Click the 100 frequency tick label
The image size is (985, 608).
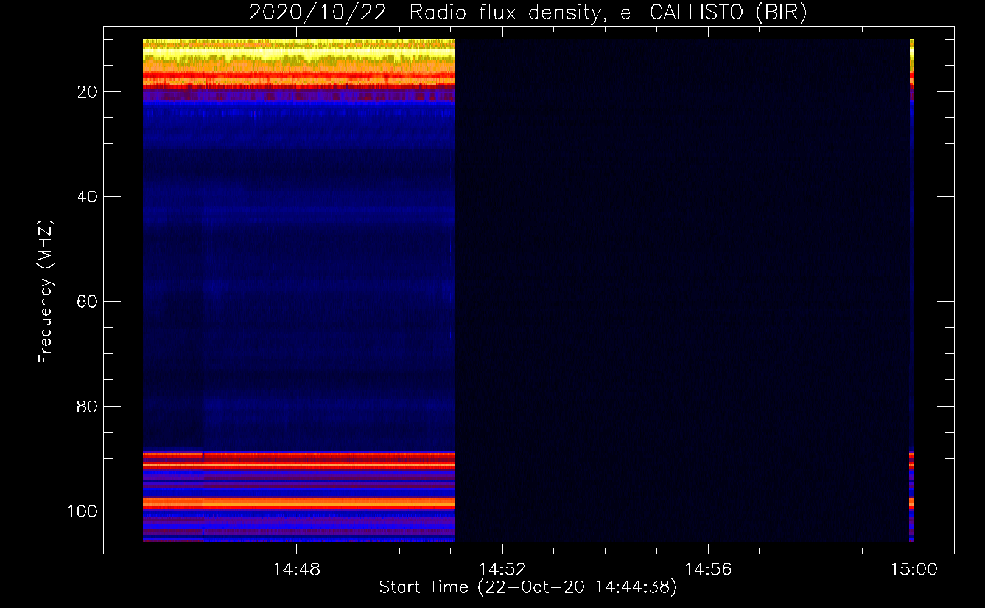point(82,511)
